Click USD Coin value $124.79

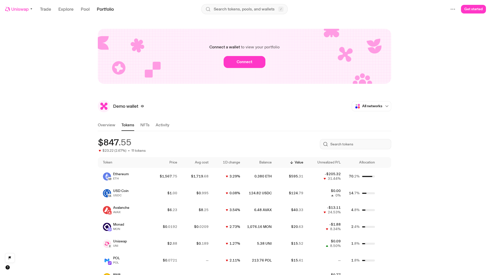(296, 193)
